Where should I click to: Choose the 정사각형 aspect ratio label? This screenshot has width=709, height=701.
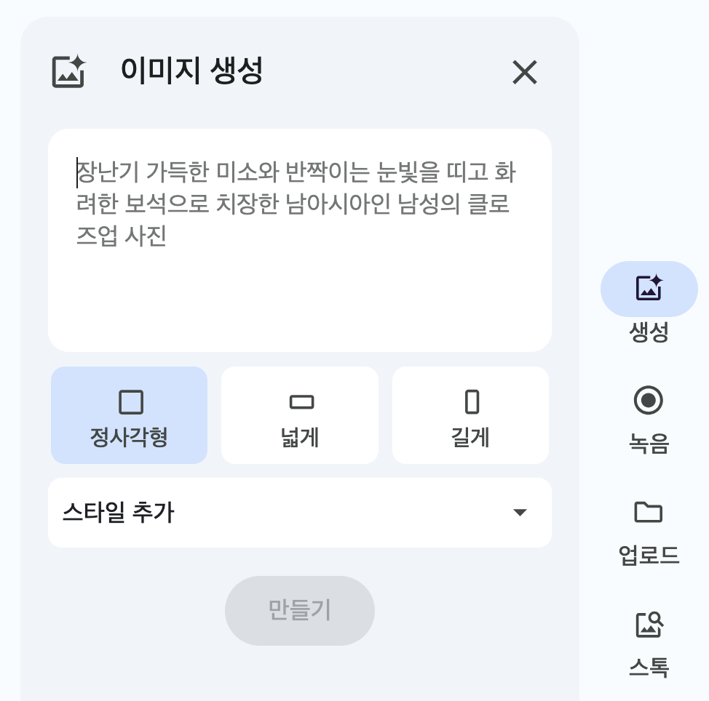click(130, 438)
